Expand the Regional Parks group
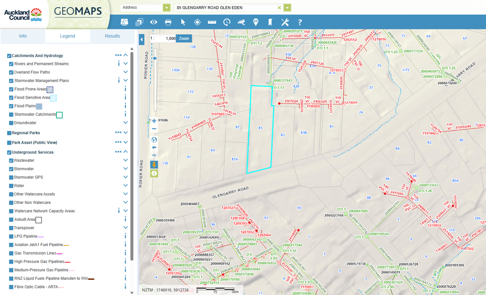The height and width of the screenshot is (295, 486). tap(126, 133)
